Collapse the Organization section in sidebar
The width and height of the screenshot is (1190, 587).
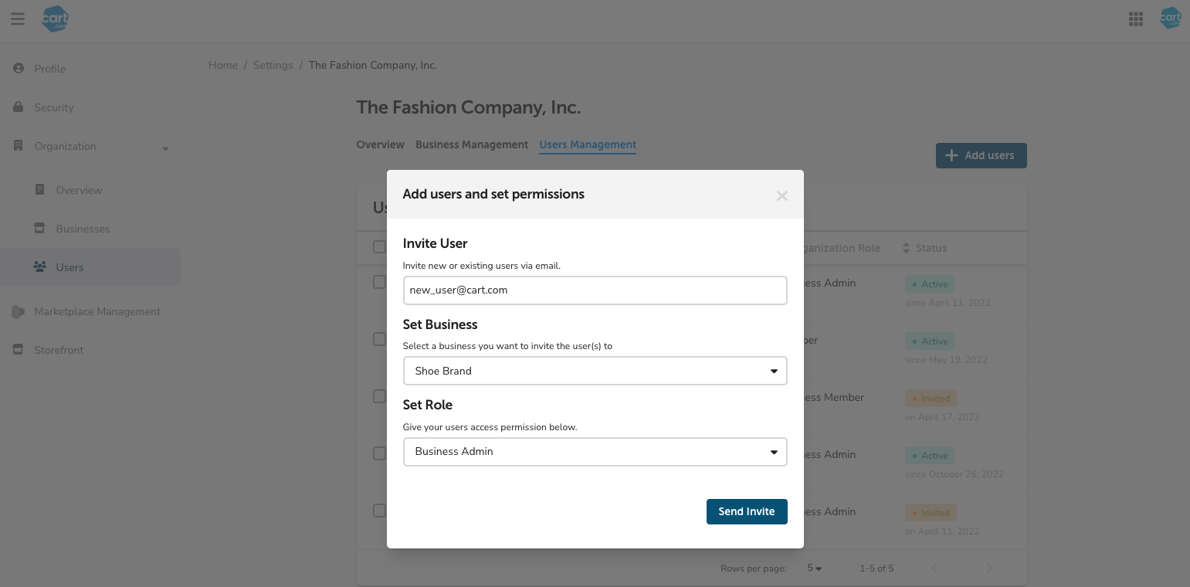coord(165,147)
